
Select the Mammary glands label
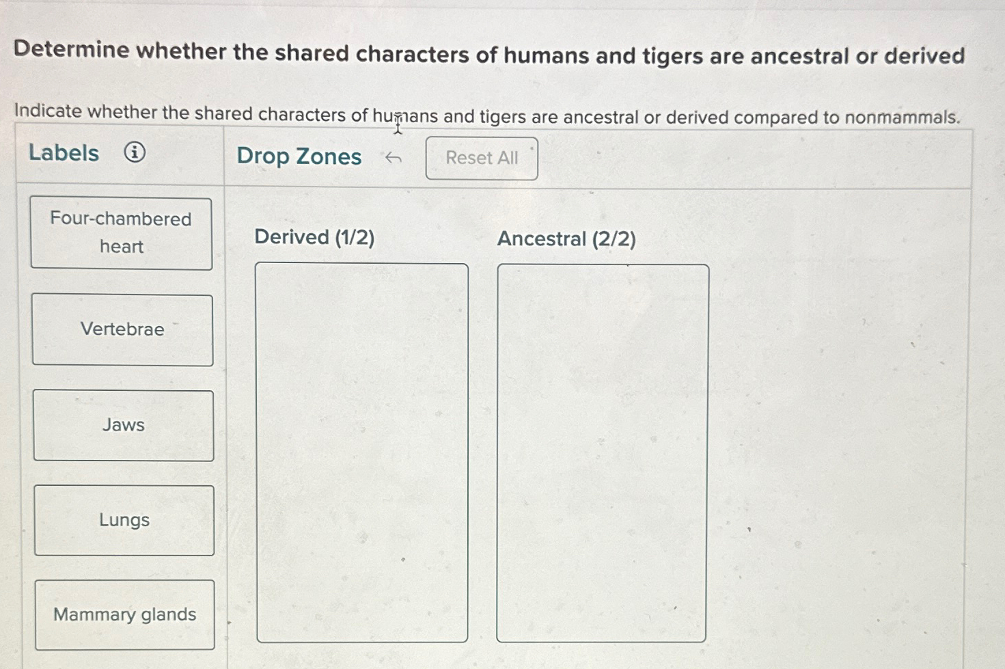point(125,614)
